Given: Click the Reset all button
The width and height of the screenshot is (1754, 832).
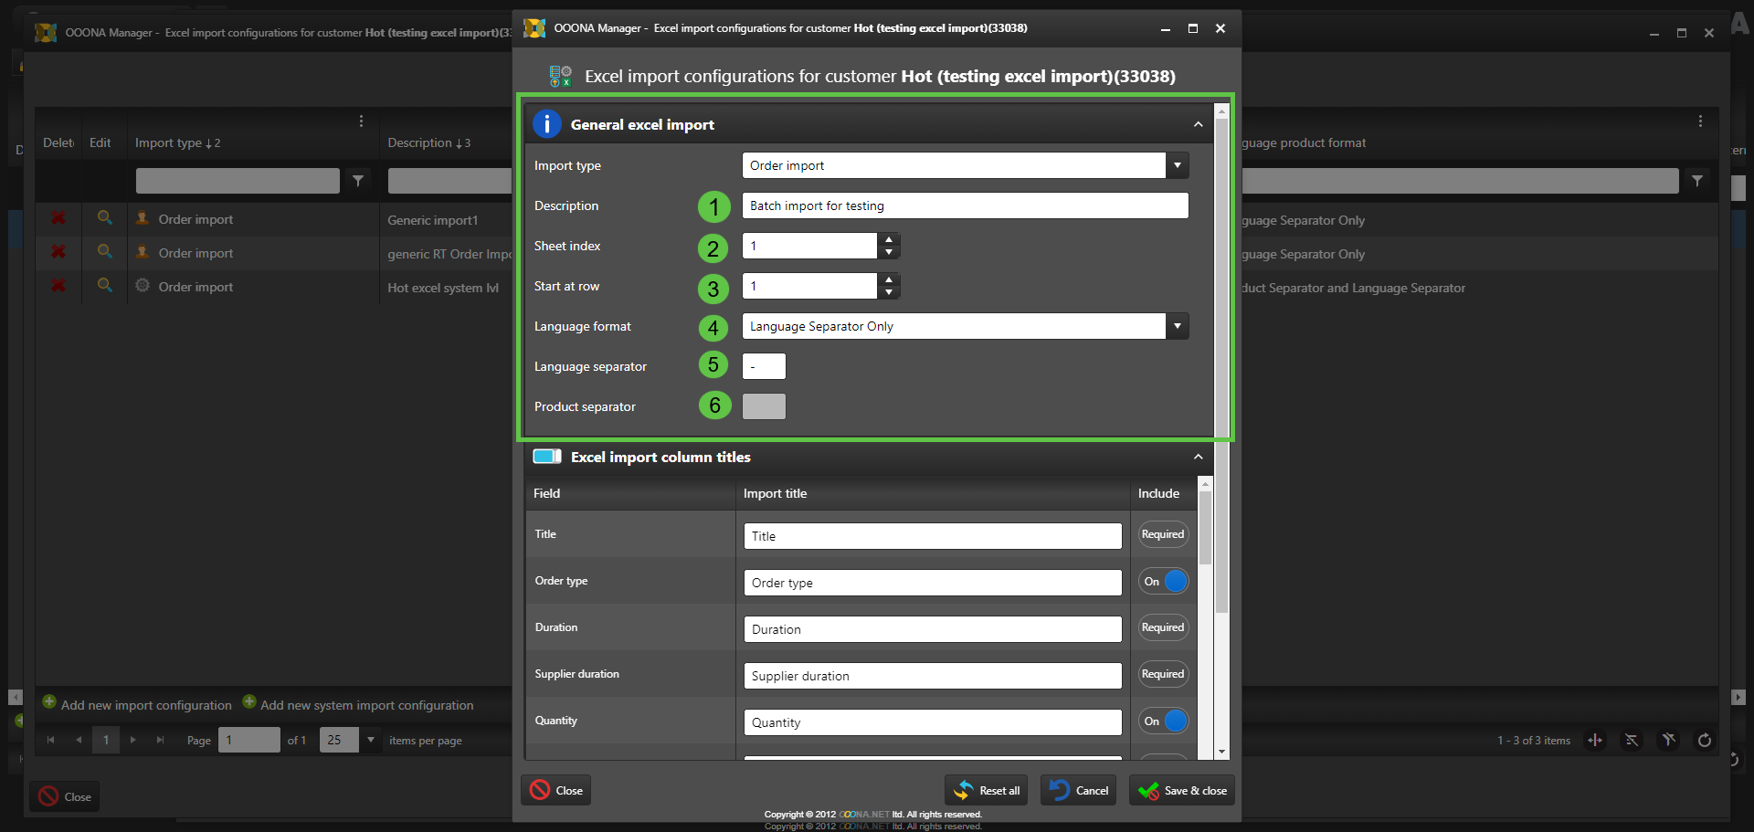Looking at the screenshot, I should [x=987, y=791].
